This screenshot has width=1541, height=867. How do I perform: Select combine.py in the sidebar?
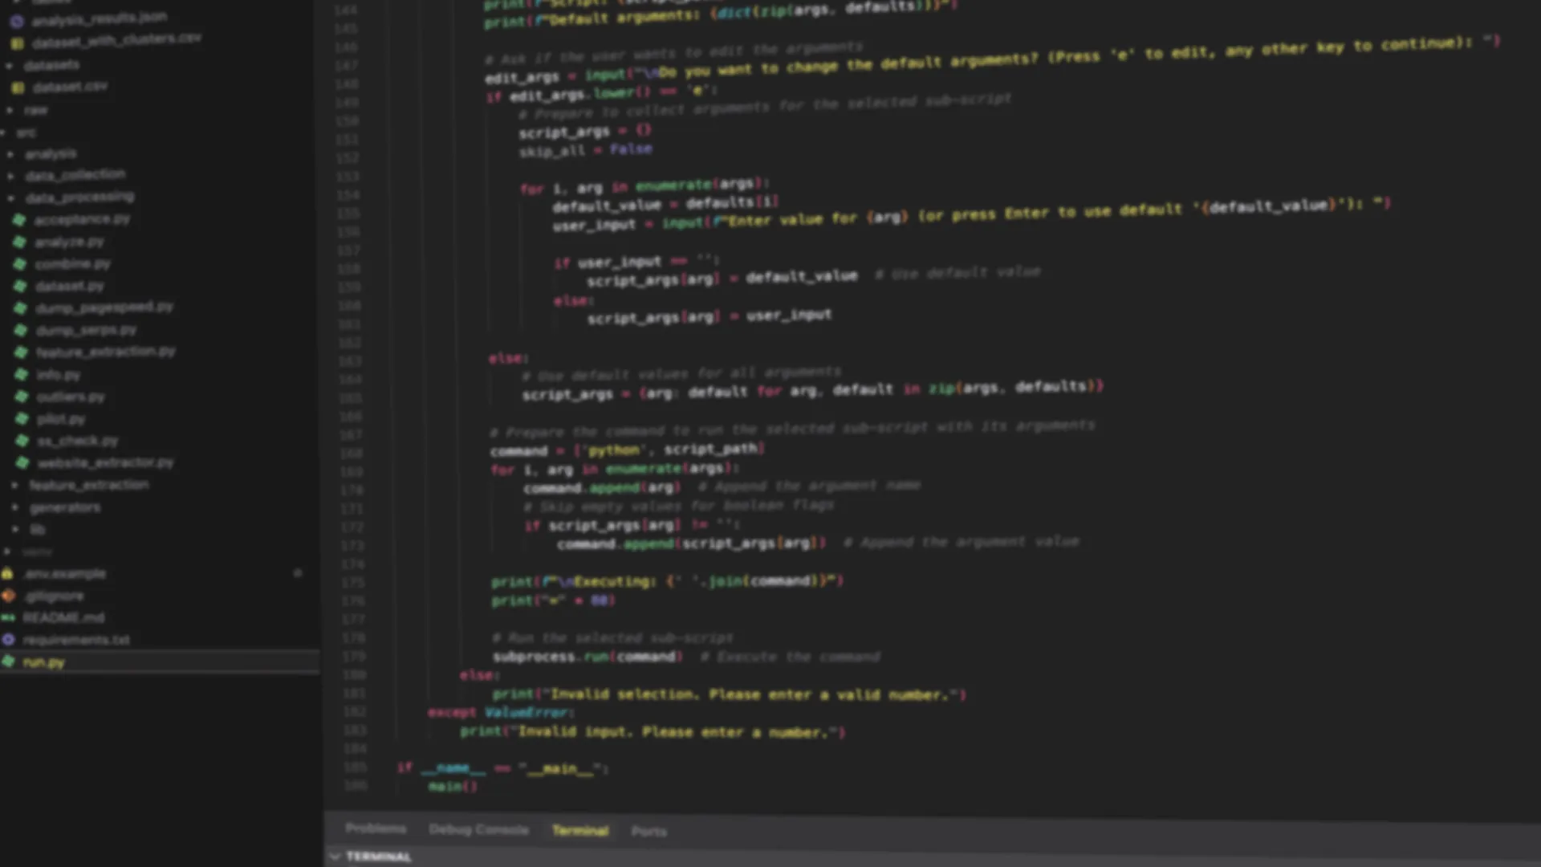pos(74,263)
